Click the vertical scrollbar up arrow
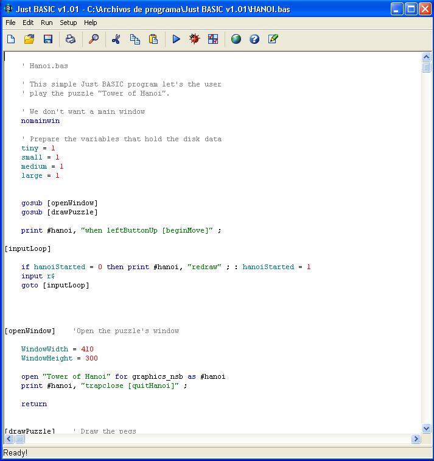The image size is (434, 461). (426, 57)
